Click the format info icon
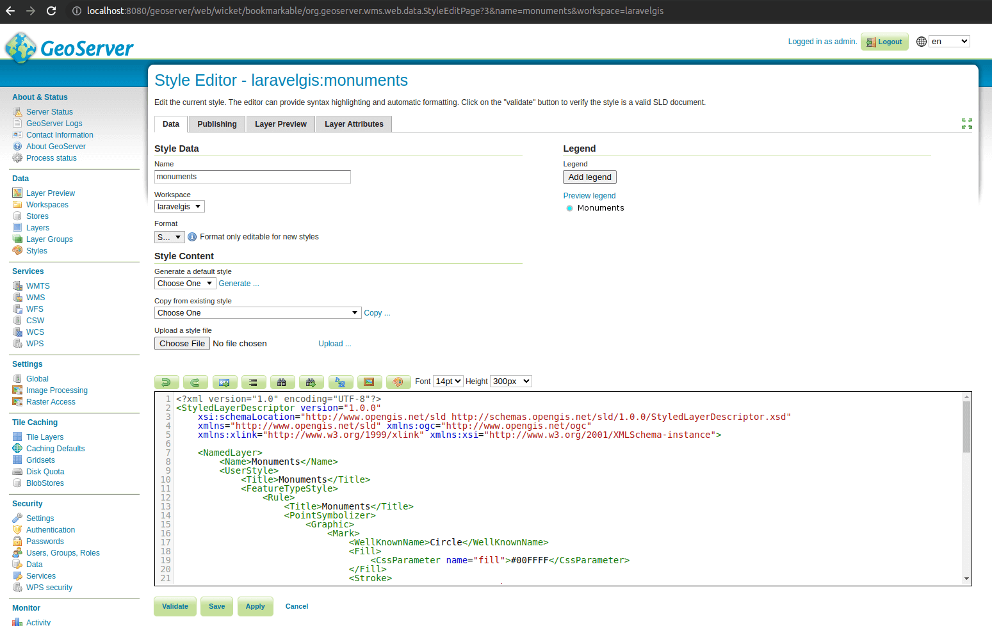 point(192,237)
